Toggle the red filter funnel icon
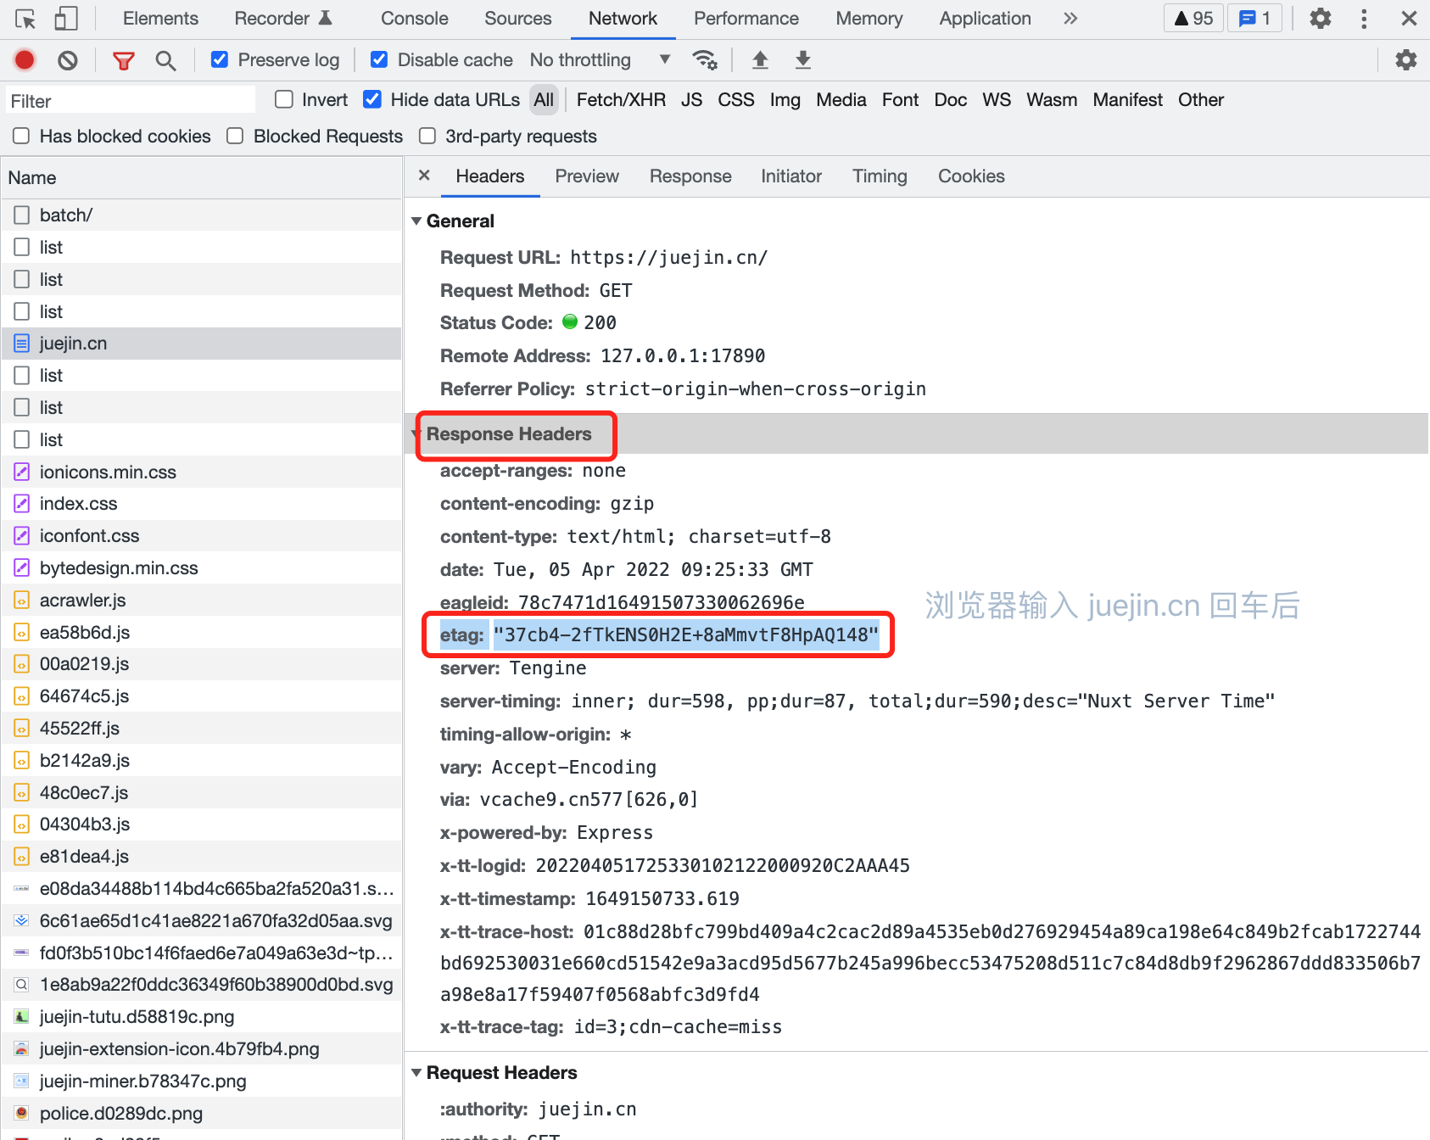This screenshot has height=1140, width=1430. [124, 60]
